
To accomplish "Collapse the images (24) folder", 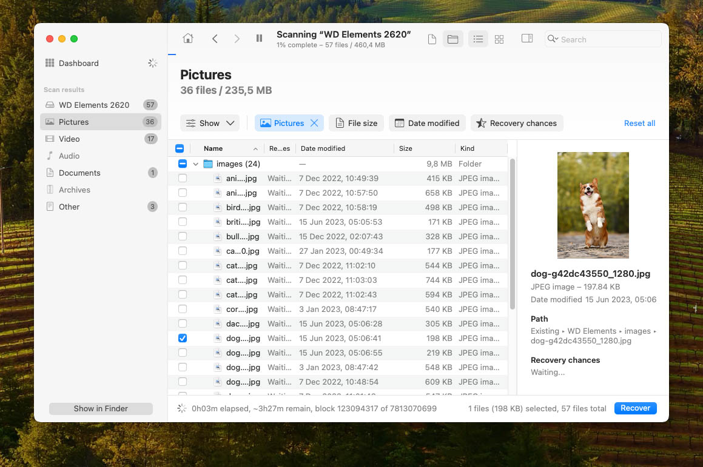I will click(x=195, y=164).
